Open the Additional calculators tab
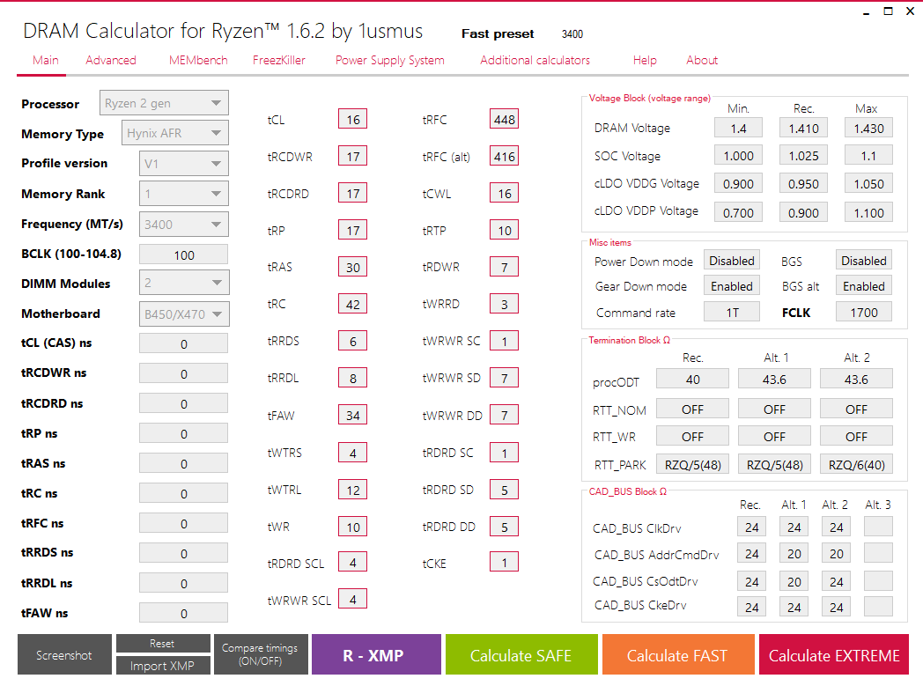This screenshot has height=686, width=923. coord(535,60)
